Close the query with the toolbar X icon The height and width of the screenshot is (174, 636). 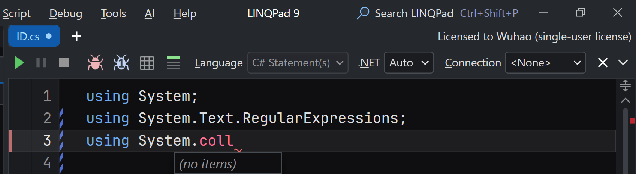point(603,63)
